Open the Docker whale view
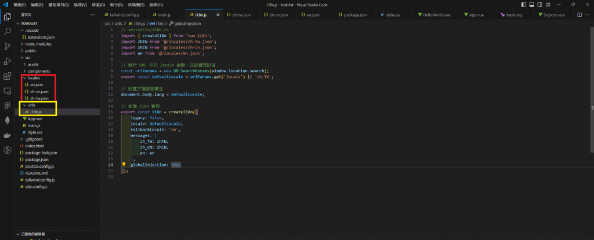594x240 pixels. point(7,135)
